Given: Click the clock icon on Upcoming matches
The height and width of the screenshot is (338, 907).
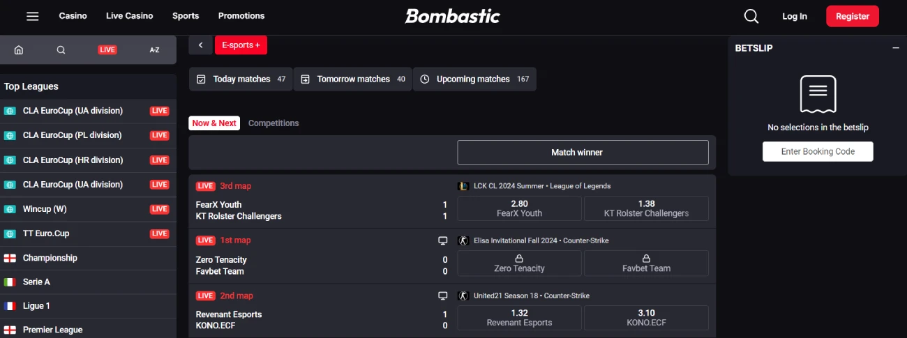Looking at the screenshot, I should click(425, 79).
